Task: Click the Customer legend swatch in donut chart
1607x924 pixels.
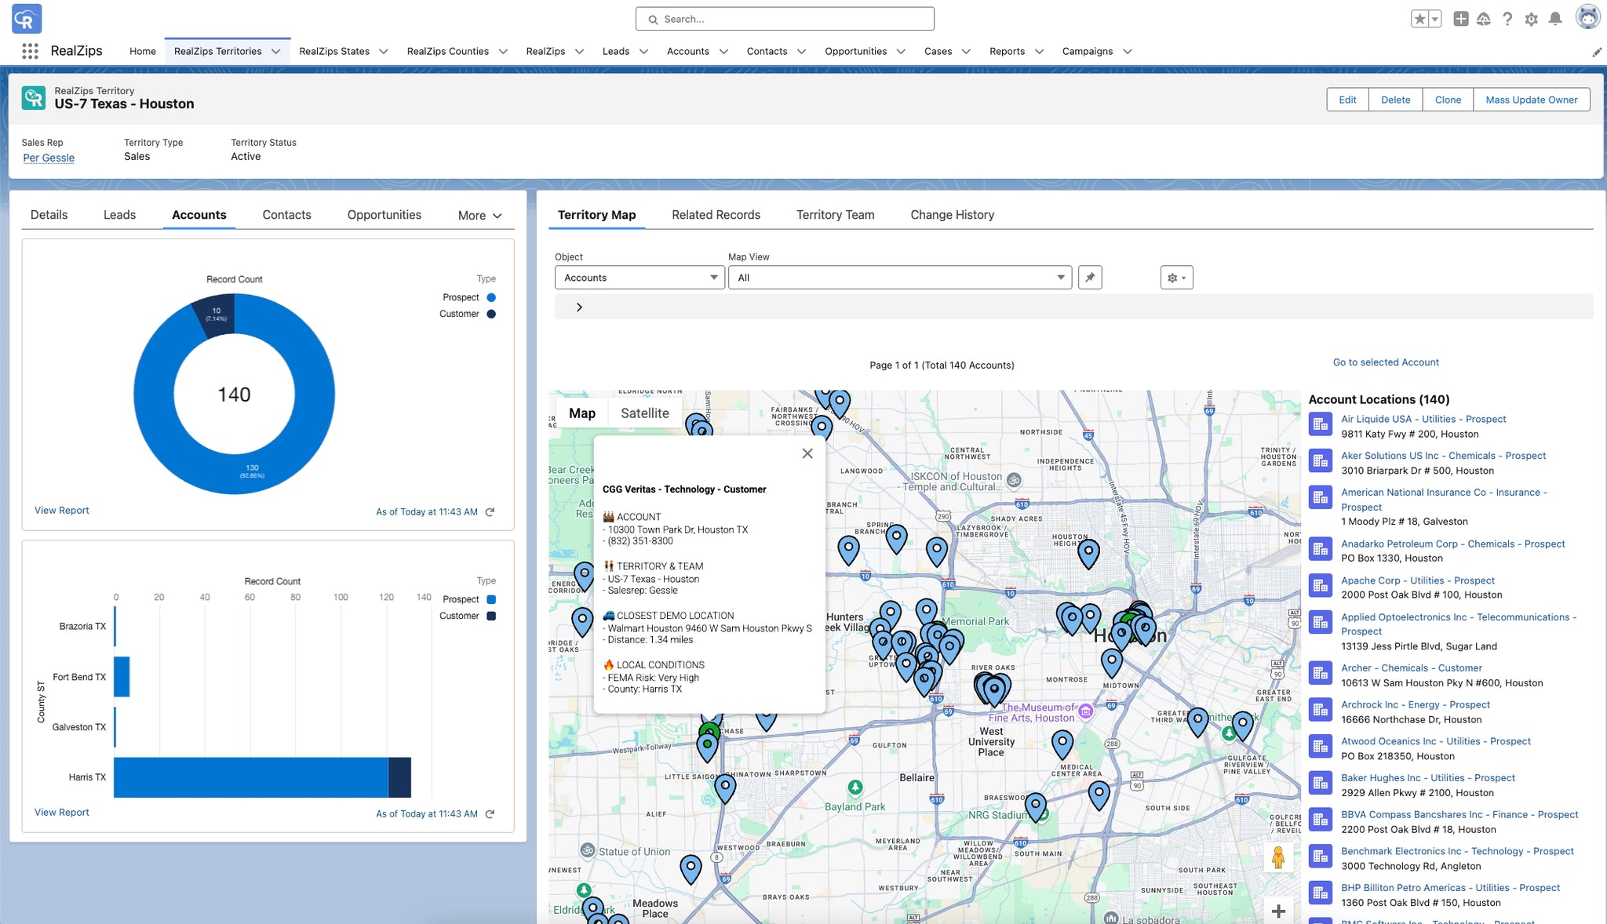Action: tap(491, 315)
